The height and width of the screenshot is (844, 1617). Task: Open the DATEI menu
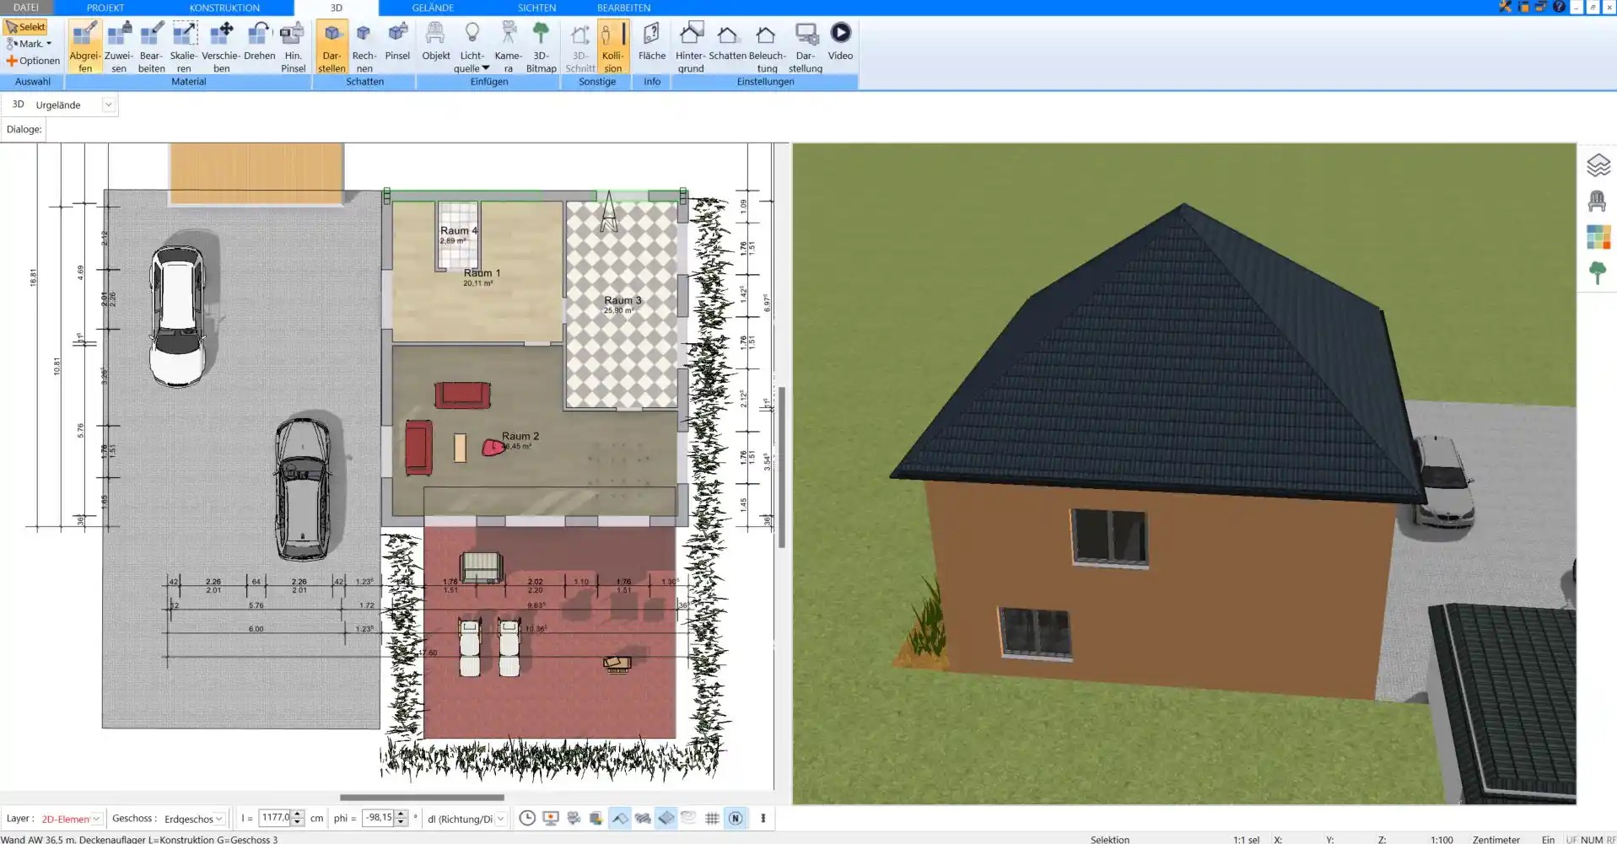click(x=26, y=8)
